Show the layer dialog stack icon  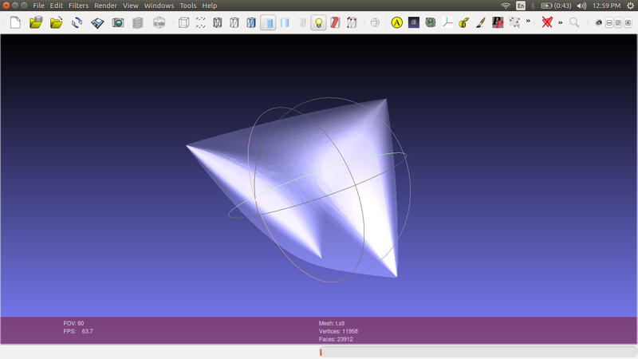[x=138, y=22]
